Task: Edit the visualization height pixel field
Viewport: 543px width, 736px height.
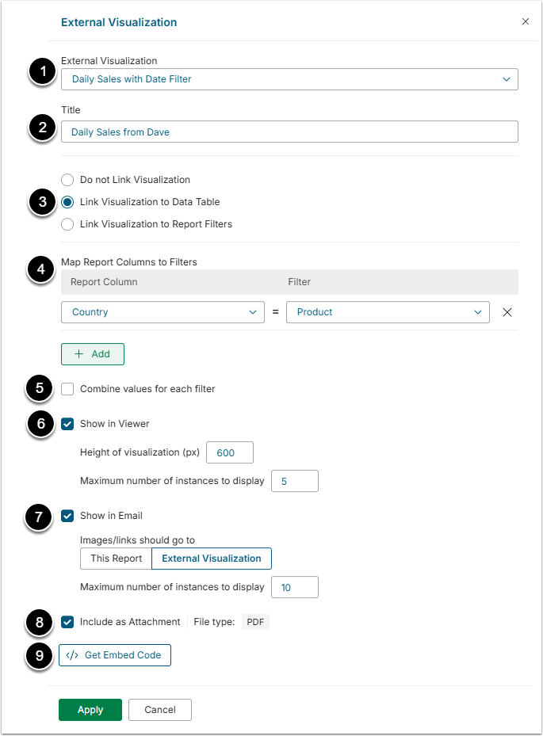Action: (229, 452)
